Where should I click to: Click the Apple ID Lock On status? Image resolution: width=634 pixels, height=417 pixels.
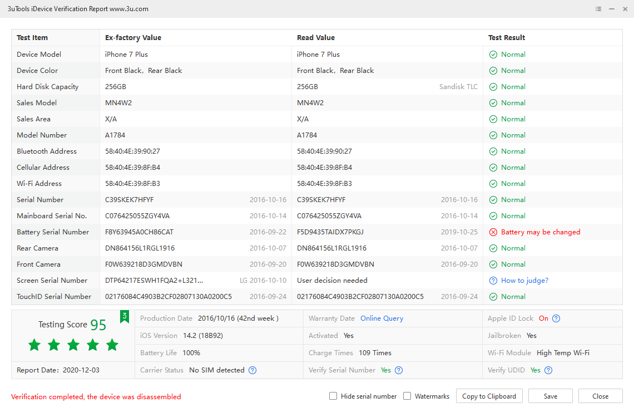(x=543, y=318)
